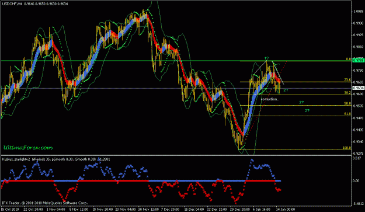Click the 0.9925 price axis label
Screen dimensions: 365x212
(x=359, y=35)
